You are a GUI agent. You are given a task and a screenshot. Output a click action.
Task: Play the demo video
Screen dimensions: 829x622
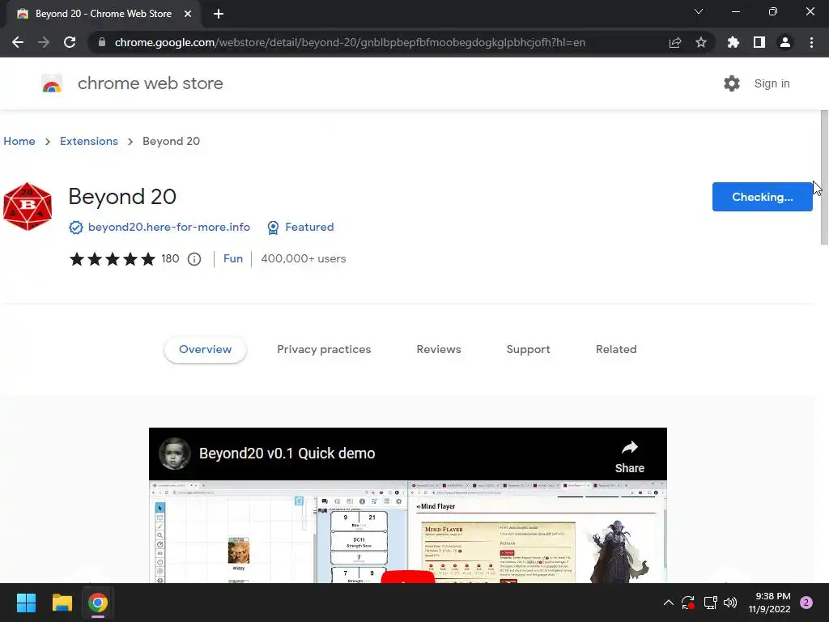tap(408, 577)
